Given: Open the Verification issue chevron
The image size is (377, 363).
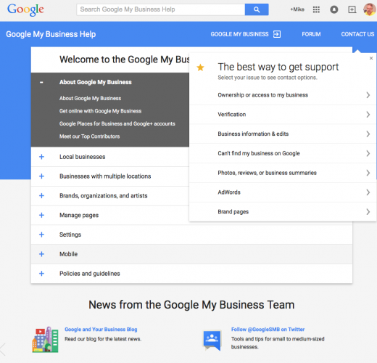Looking at the screenshot, I should [x=368, y=115].
